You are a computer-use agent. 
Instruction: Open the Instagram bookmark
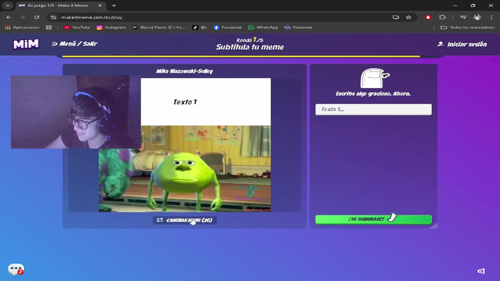[x=111, y=27]
